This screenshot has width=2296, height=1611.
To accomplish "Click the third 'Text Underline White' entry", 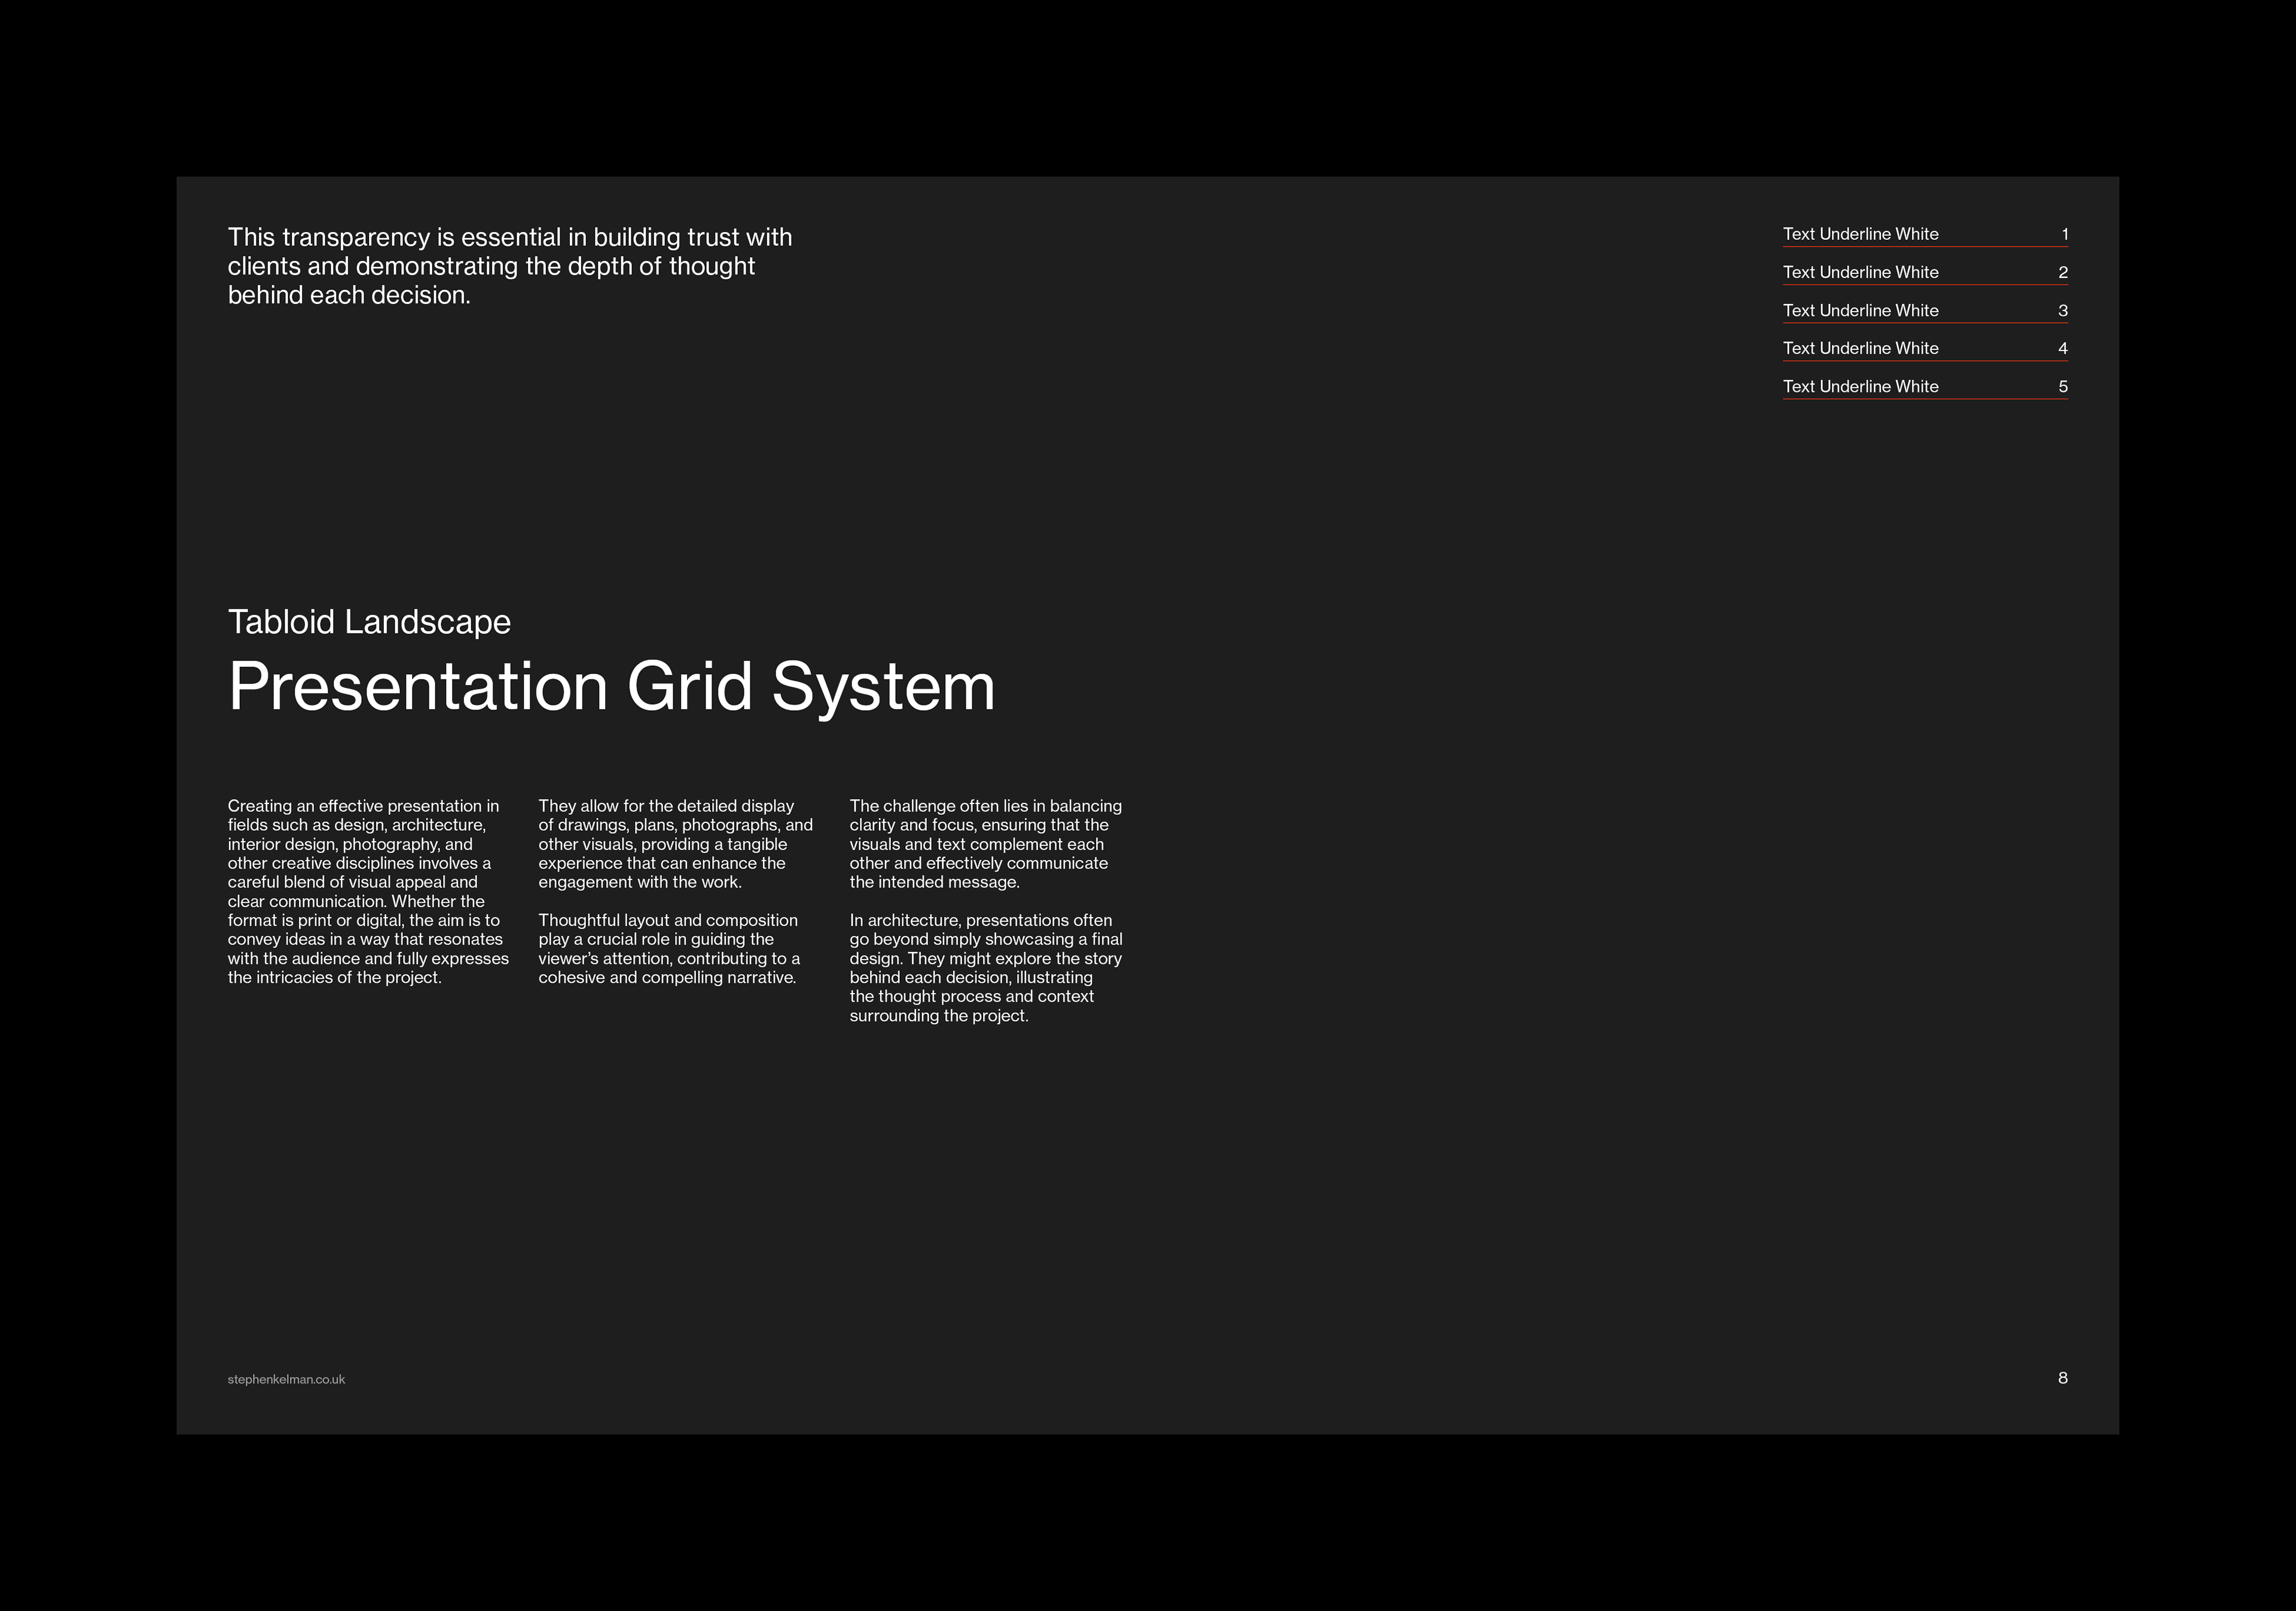I will tap(1860, 310).
